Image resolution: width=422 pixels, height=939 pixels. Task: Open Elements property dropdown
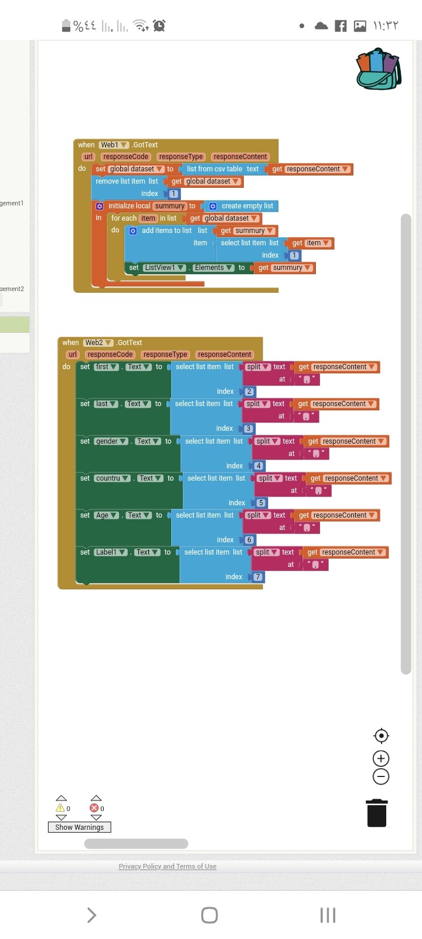pos(213,268)
